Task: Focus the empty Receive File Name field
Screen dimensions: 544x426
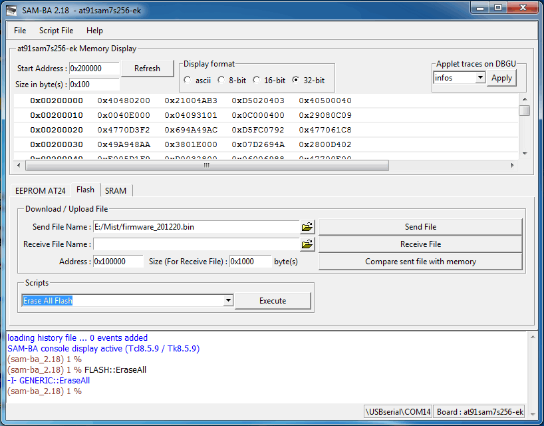Action: click(x=196, y=244)
